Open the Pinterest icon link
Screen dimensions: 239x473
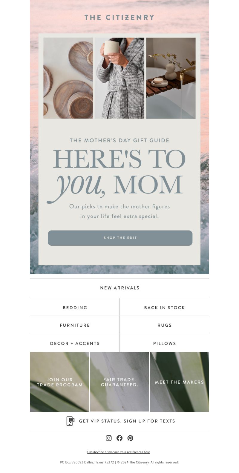pyautogui.click(x=130, y=438)
